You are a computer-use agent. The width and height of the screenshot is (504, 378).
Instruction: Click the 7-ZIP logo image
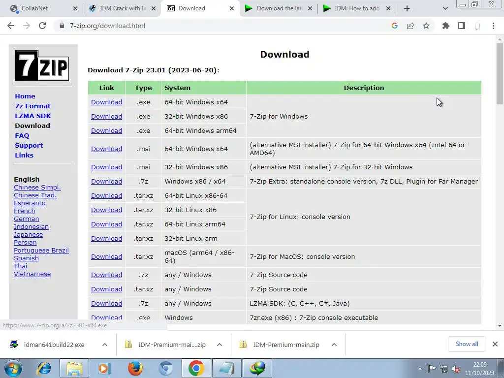(42, 65)
